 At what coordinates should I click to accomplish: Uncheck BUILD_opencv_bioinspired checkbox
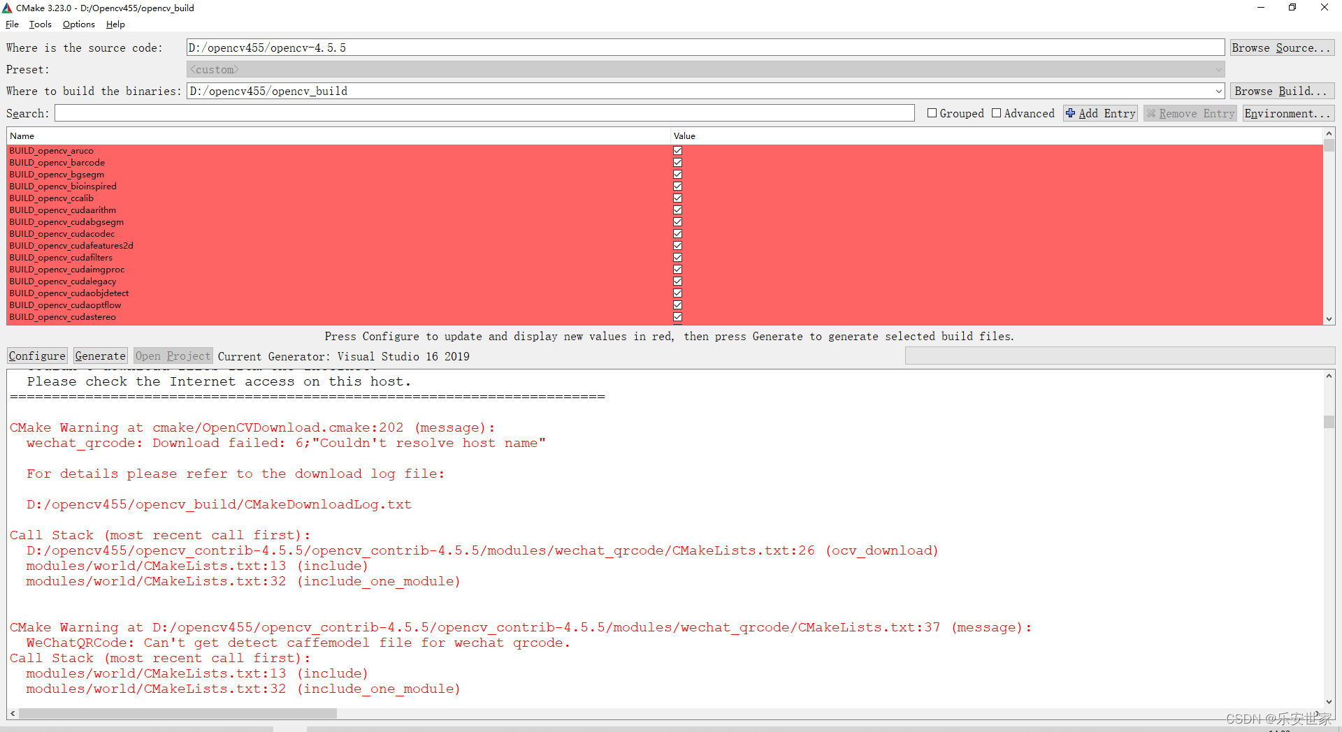point(677,186)
